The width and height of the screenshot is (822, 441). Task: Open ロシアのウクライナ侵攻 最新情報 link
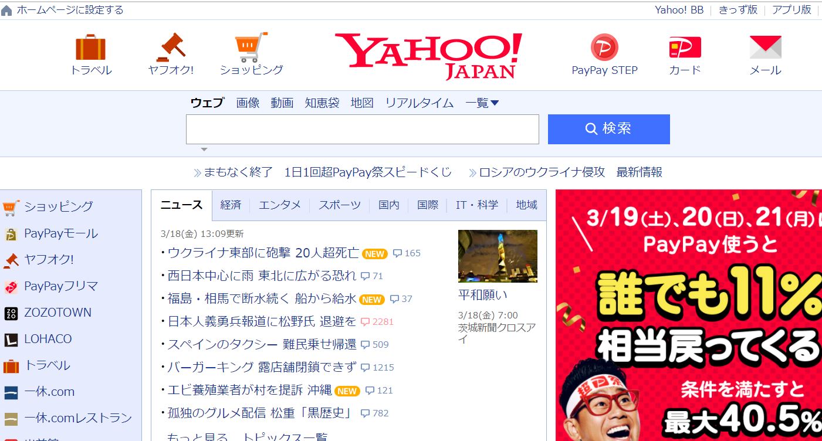click(x=571, y=172)
